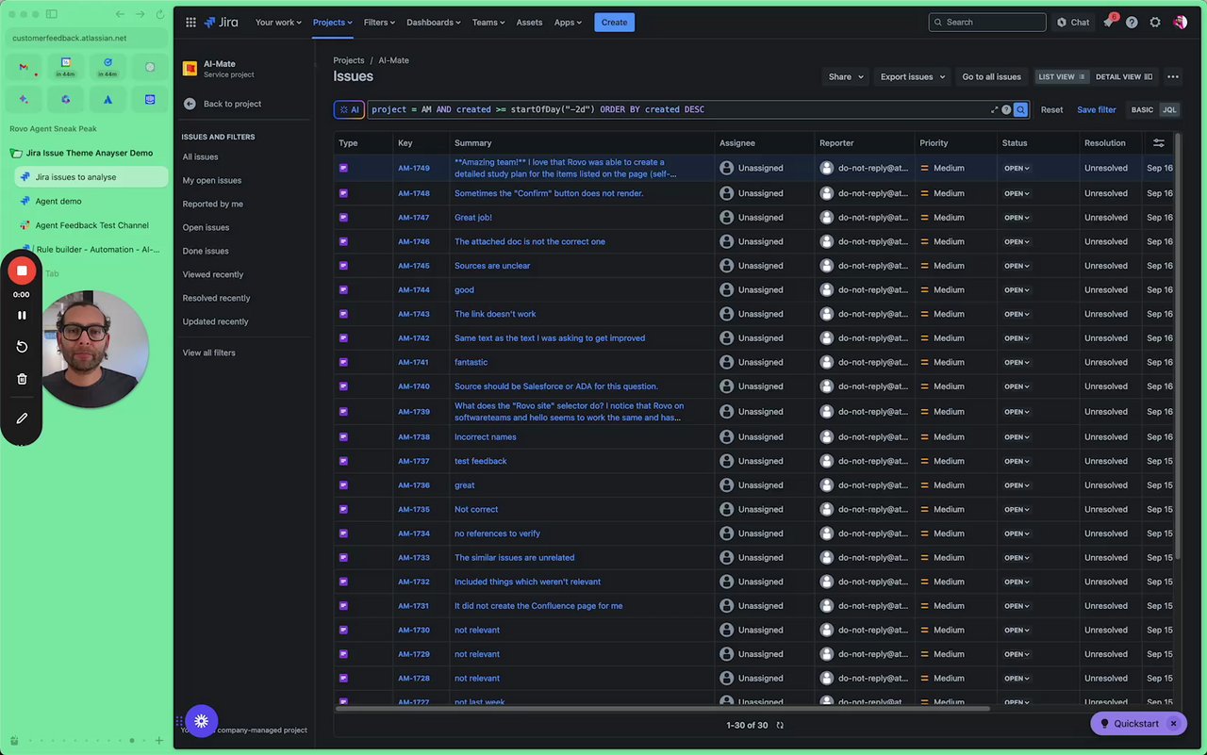The image size is (1207, 755).
Task: Expand the Export issues dropdown
Action: click(x=911, y=77)
